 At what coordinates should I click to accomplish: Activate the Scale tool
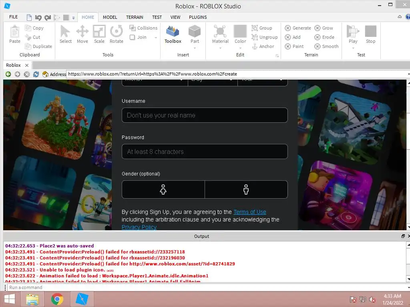99,34
